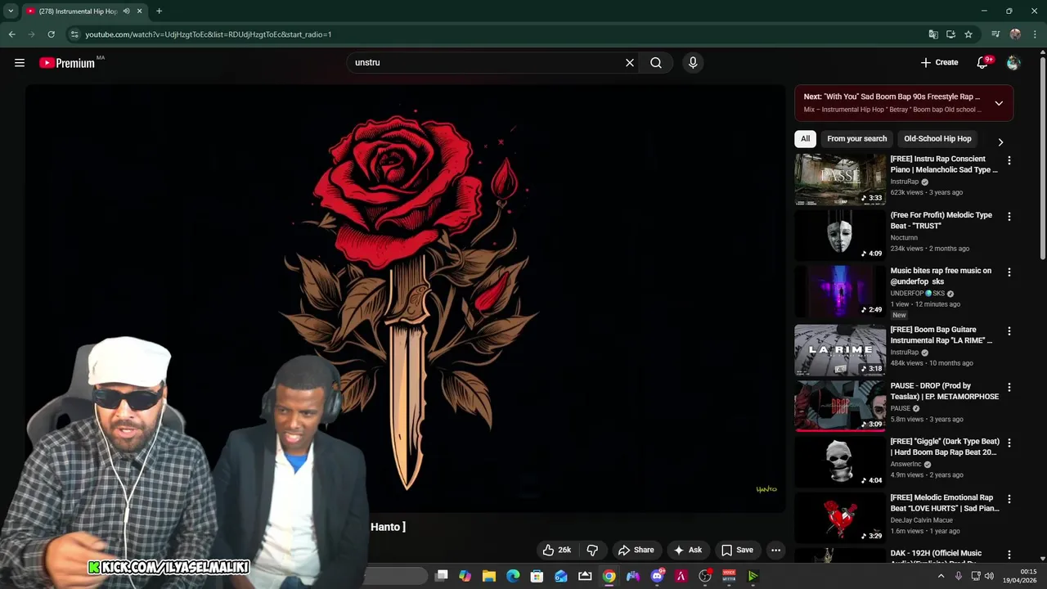Start voice search with the microphone icon
1047x589 pixels.
[x=693, y=63]
